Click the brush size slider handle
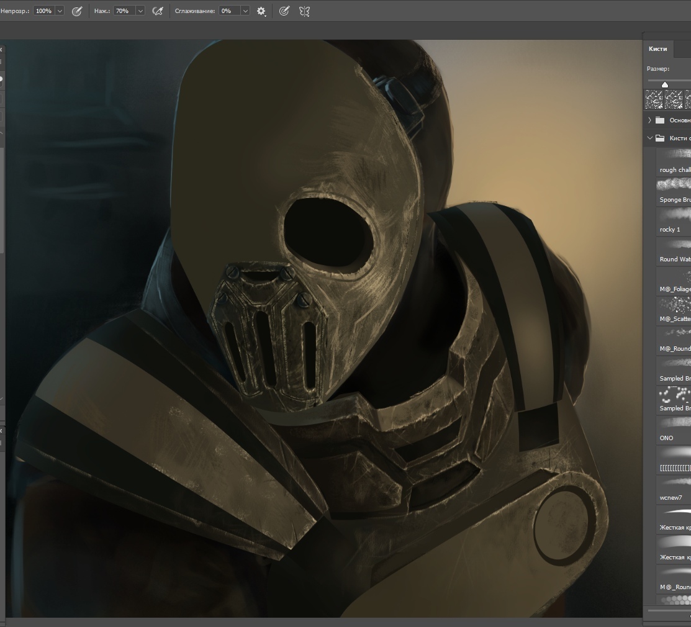Viewport: 691px width, 627px height. [665, 84]
